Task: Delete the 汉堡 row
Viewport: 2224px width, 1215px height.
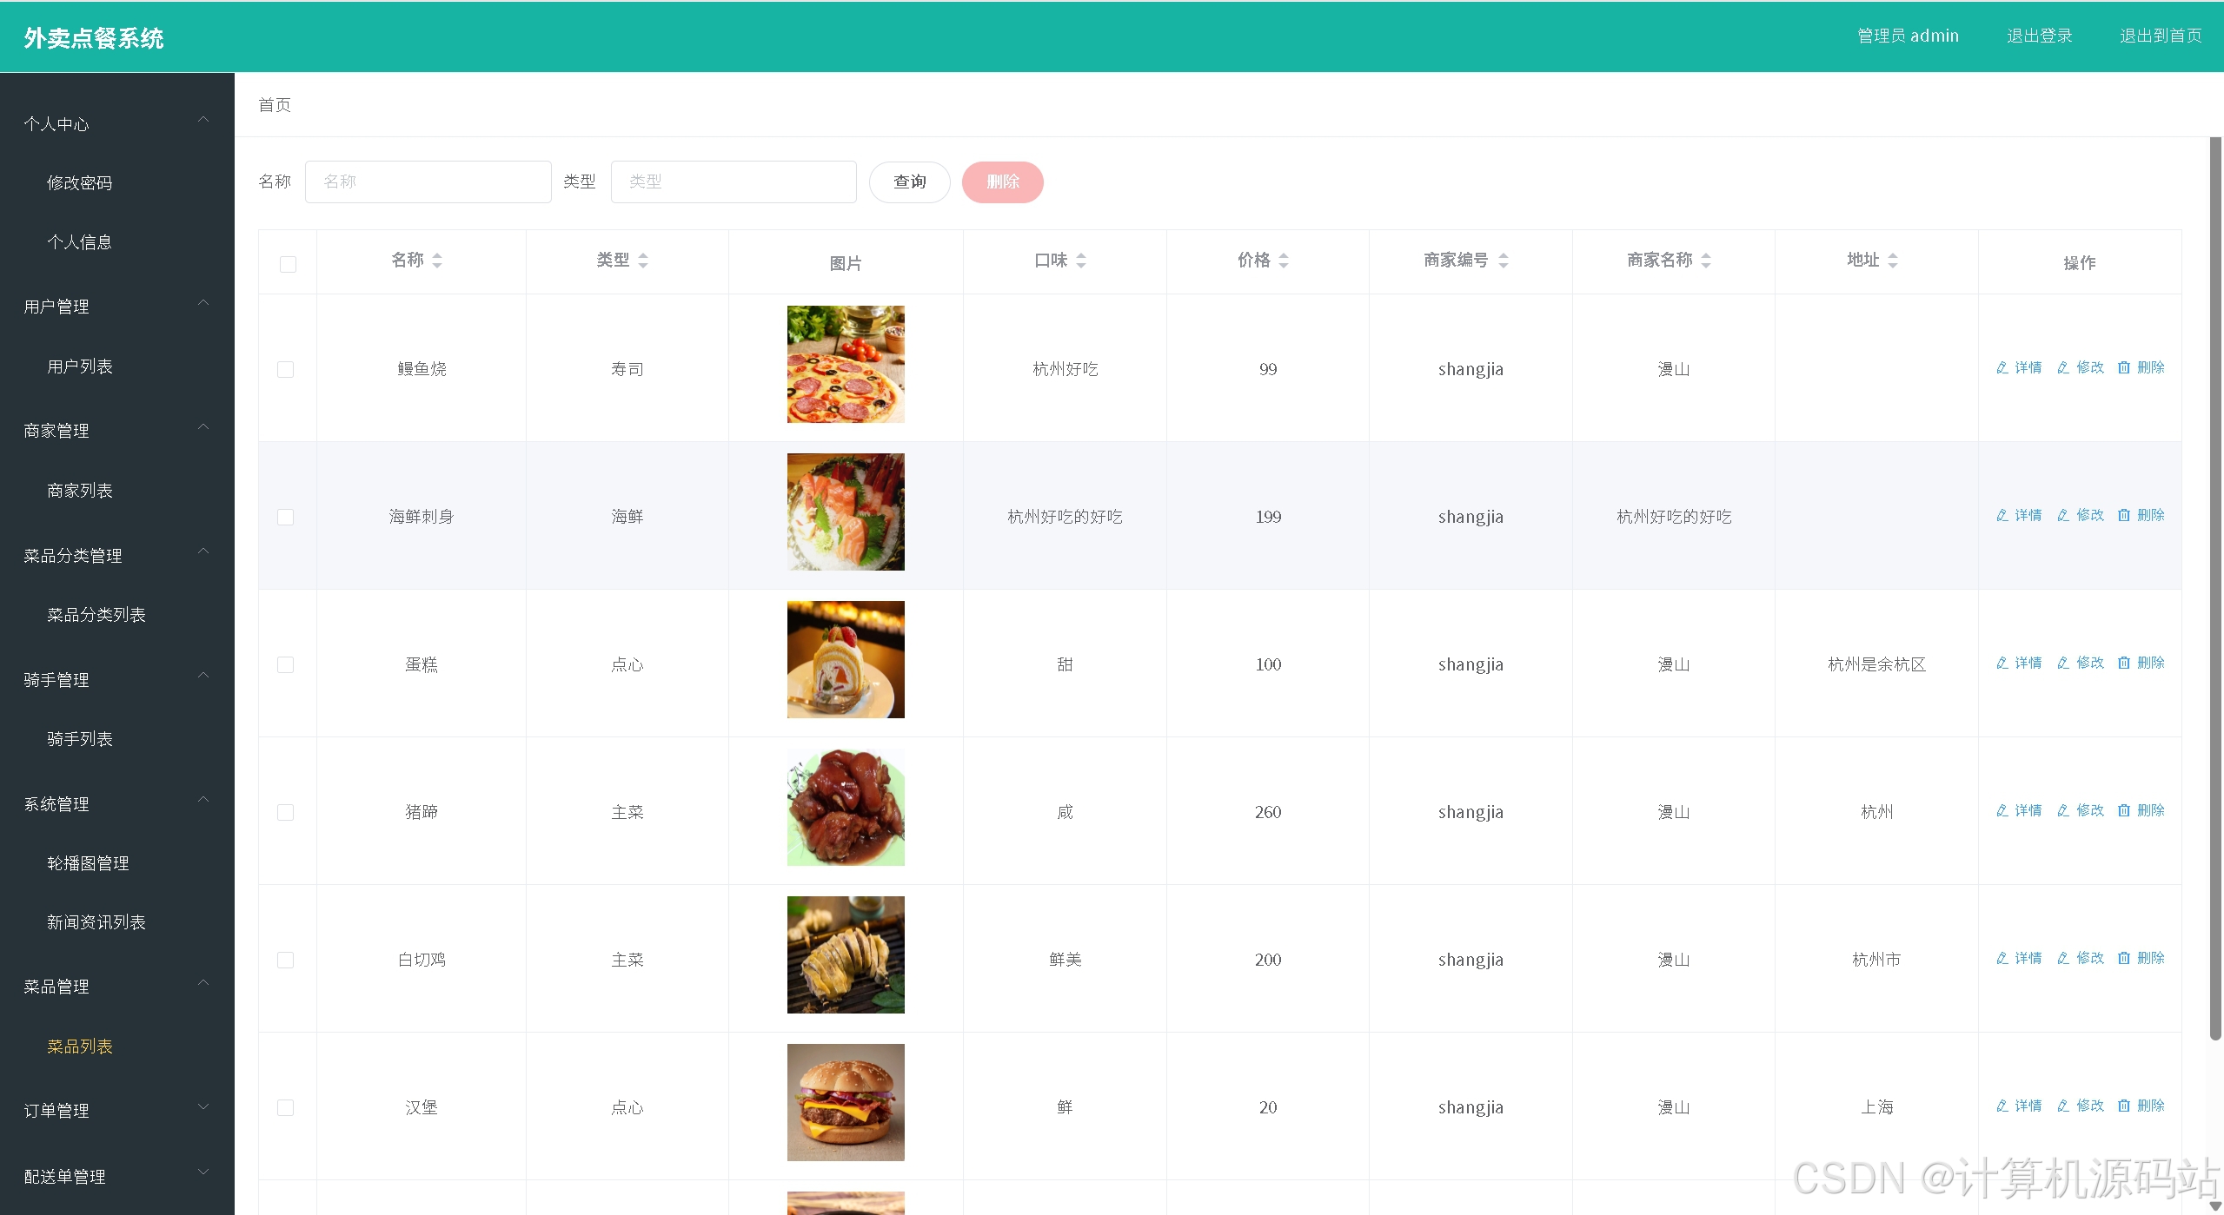Action: (x=2141, y=1106)
